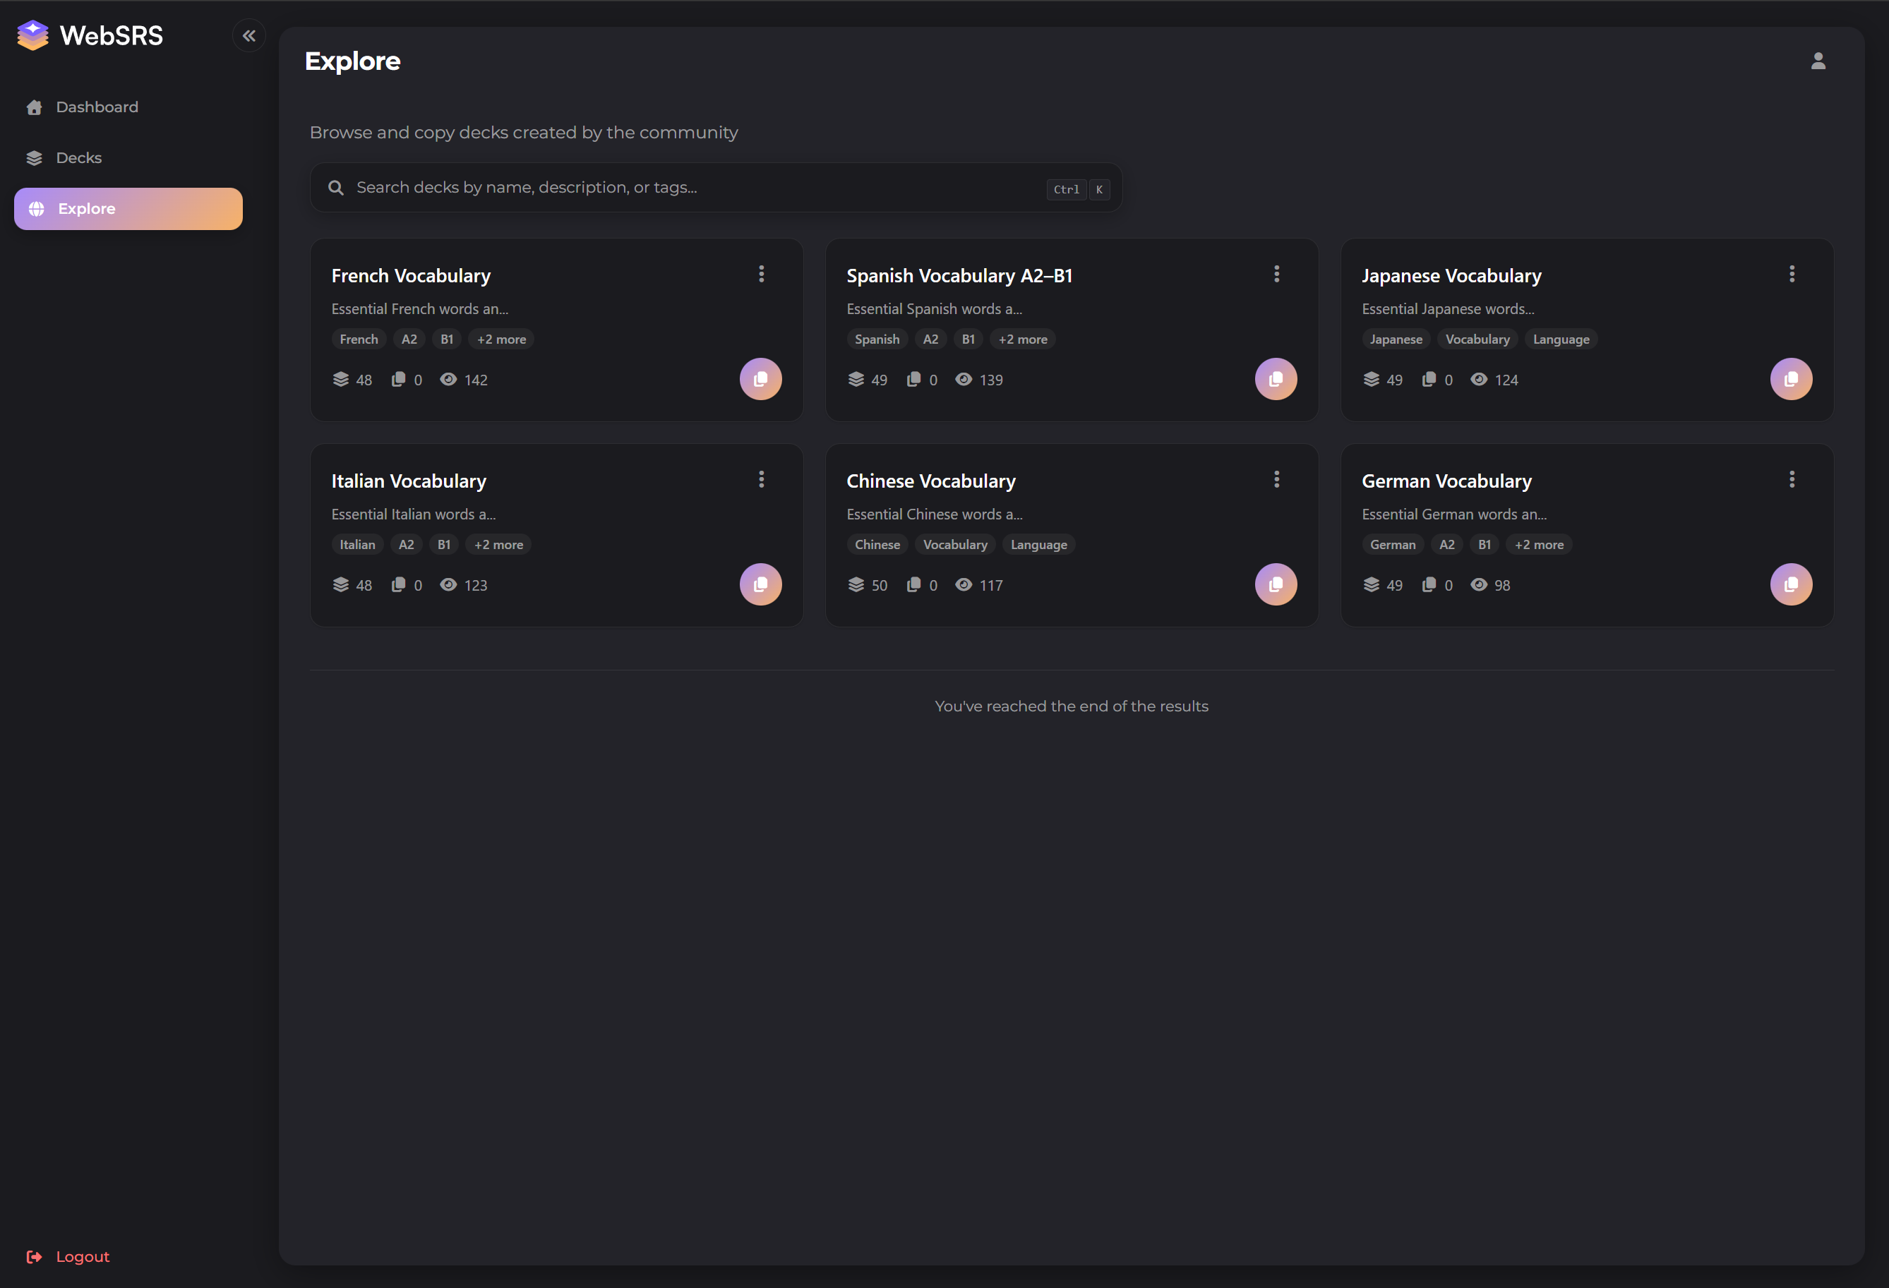This screenshot has width=1889, height=1288.
Task: Click the 'German' tag chip
Action: pos(1392,546)
